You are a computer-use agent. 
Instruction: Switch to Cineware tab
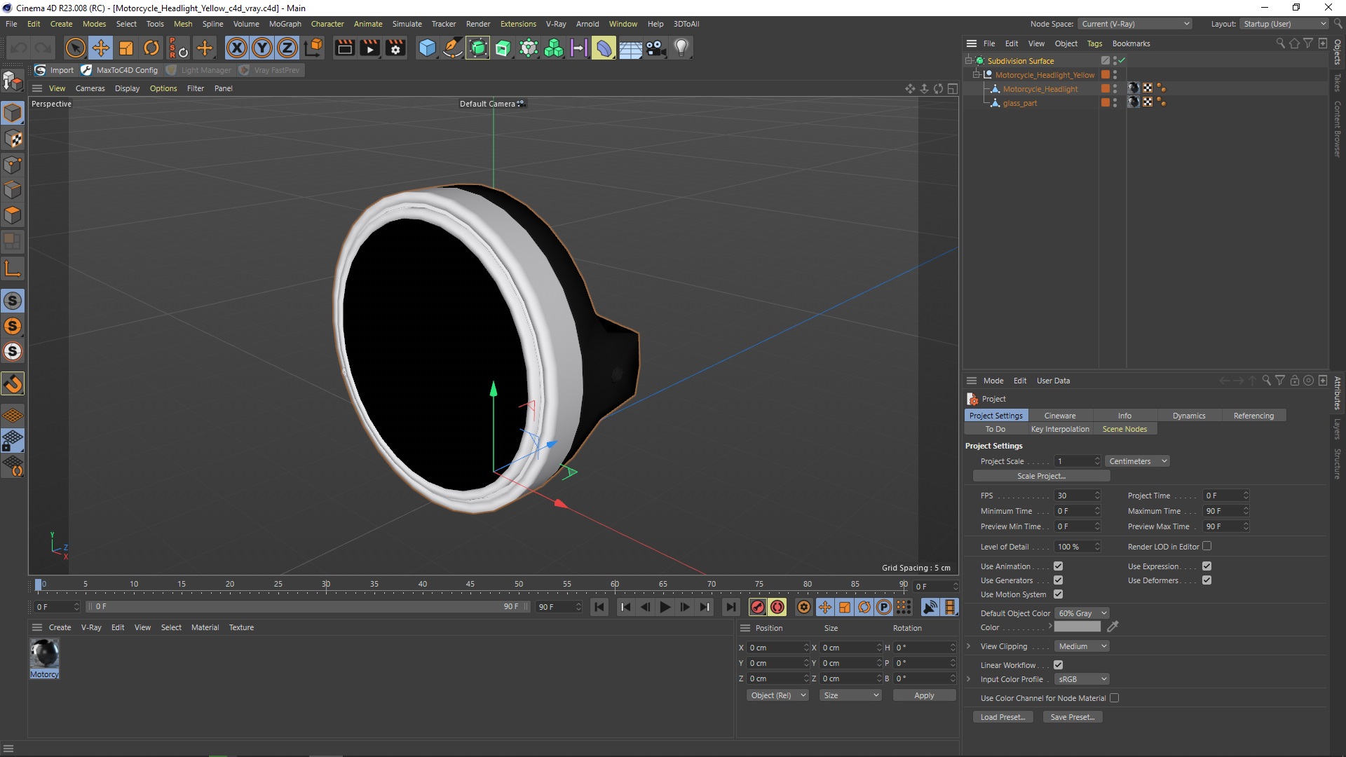[1059, 416]
